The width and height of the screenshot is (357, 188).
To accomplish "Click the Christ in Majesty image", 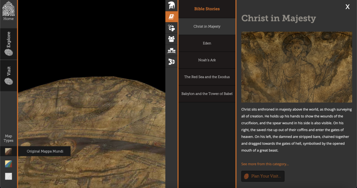I will [297, 67].
